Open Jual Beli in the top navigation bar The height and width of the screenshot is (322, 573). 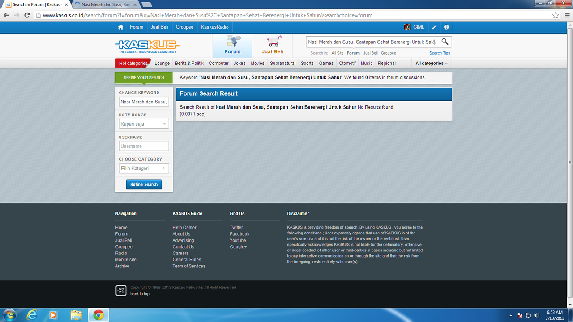[159, 27]
